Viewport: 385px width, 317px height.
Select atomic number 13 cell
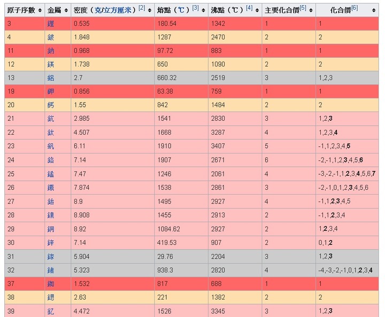tap(25, 78)
